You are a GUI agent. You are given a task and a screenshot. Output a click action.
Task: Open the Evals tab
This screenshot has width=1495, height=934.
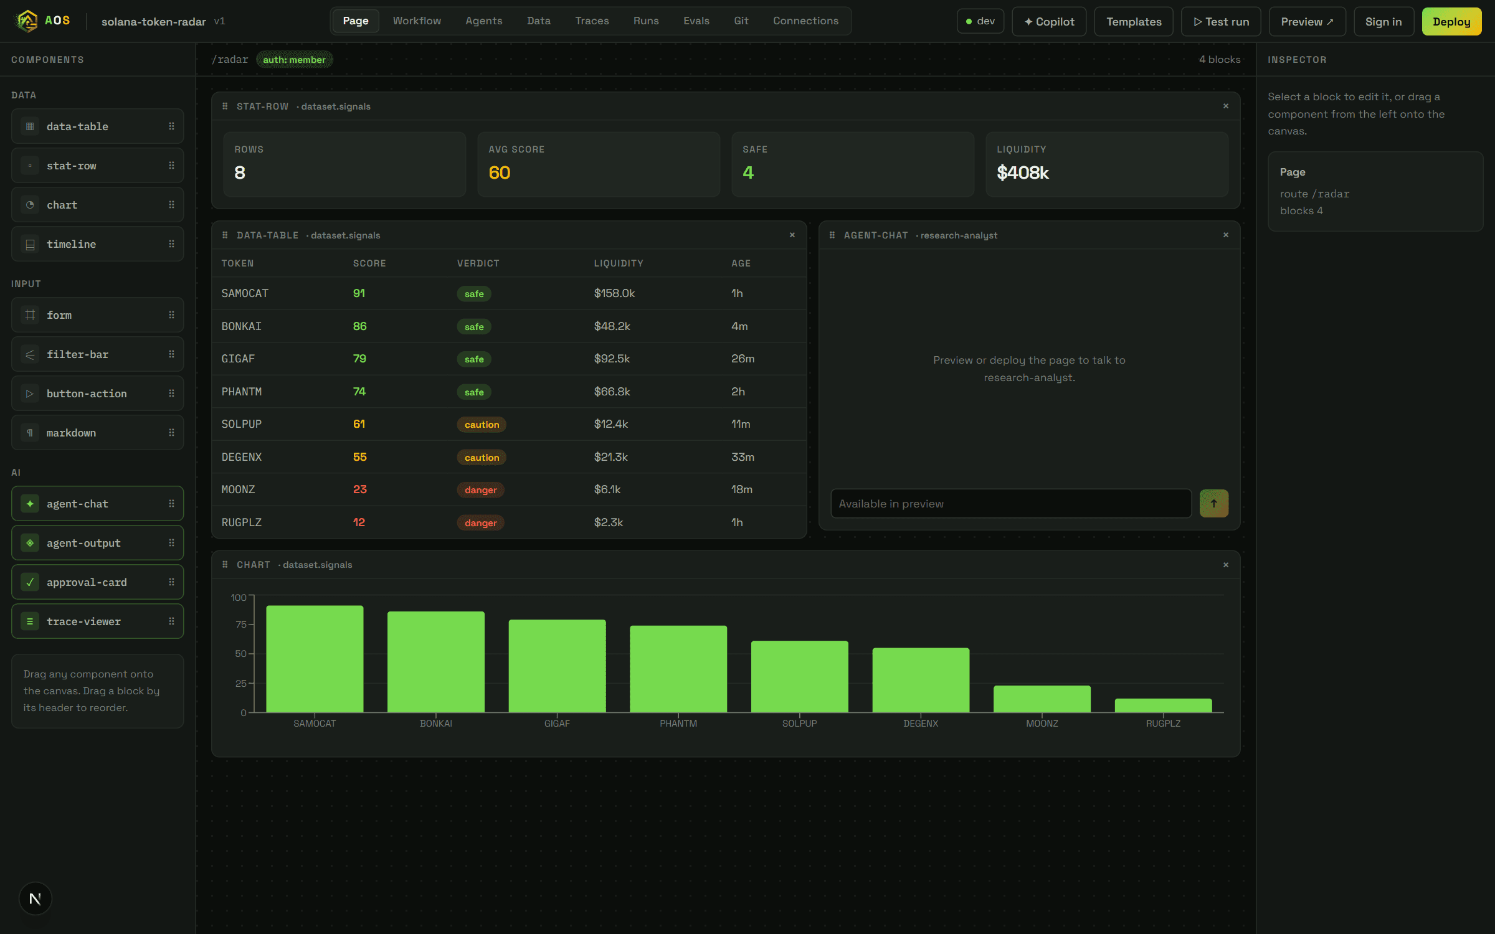(696, 21)
